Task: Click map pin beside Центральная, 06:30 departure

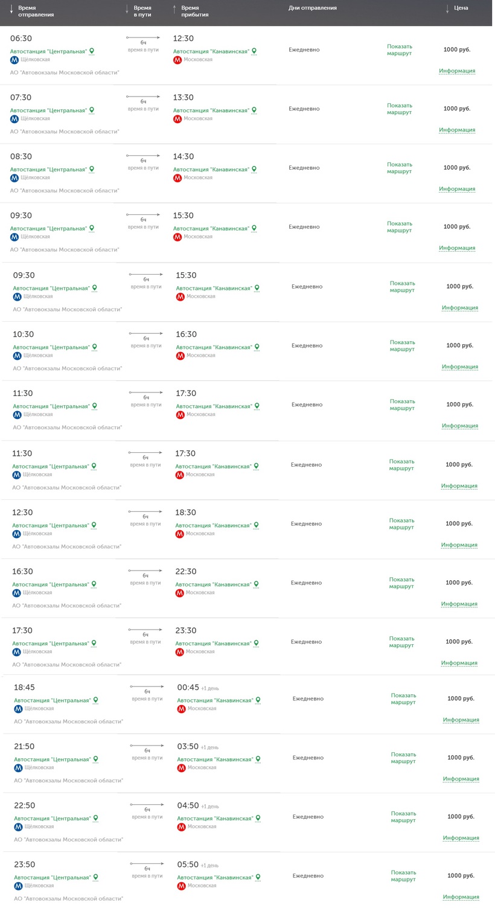Action: click(x=92, y=51)
